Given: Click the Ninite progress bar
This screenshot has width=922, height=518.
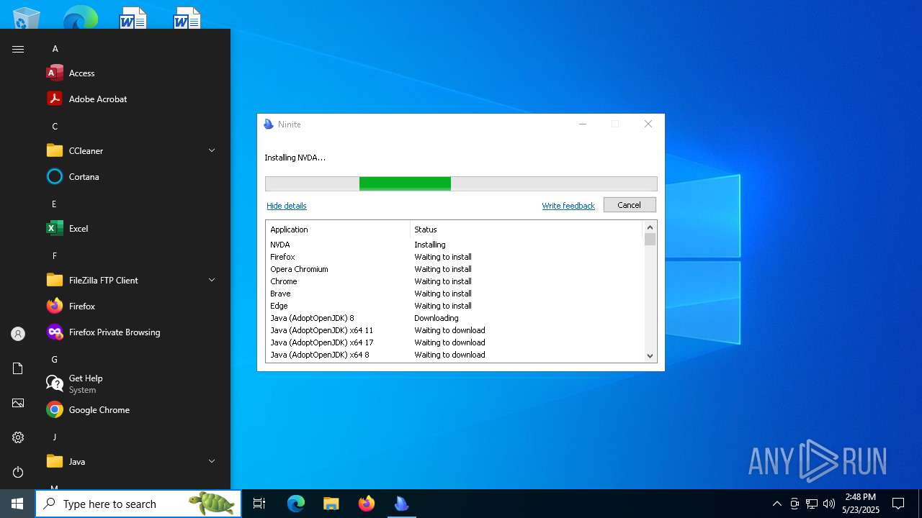Looking at the screenshot, I should coord(461,183).
